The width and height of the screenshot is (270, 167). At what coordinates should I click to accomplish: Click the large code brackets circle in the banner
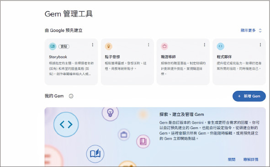tap(66, 125)
